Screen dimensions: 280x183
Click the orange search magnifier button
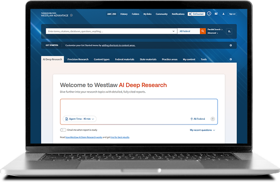(203, 31)
